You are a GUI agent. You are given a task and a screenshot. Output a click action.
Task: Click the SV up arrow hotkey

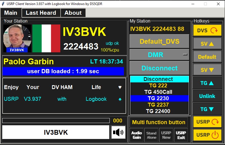pyautogui.click(x=207, y=44)
